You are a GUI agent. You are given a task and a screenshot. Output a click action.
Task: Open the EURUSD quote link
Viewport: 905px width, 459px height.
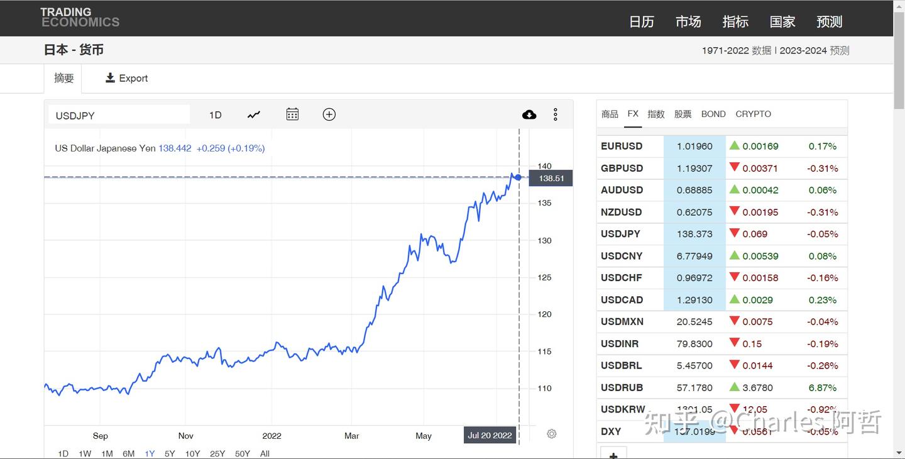pyautogui.click(x=622, y=146)
